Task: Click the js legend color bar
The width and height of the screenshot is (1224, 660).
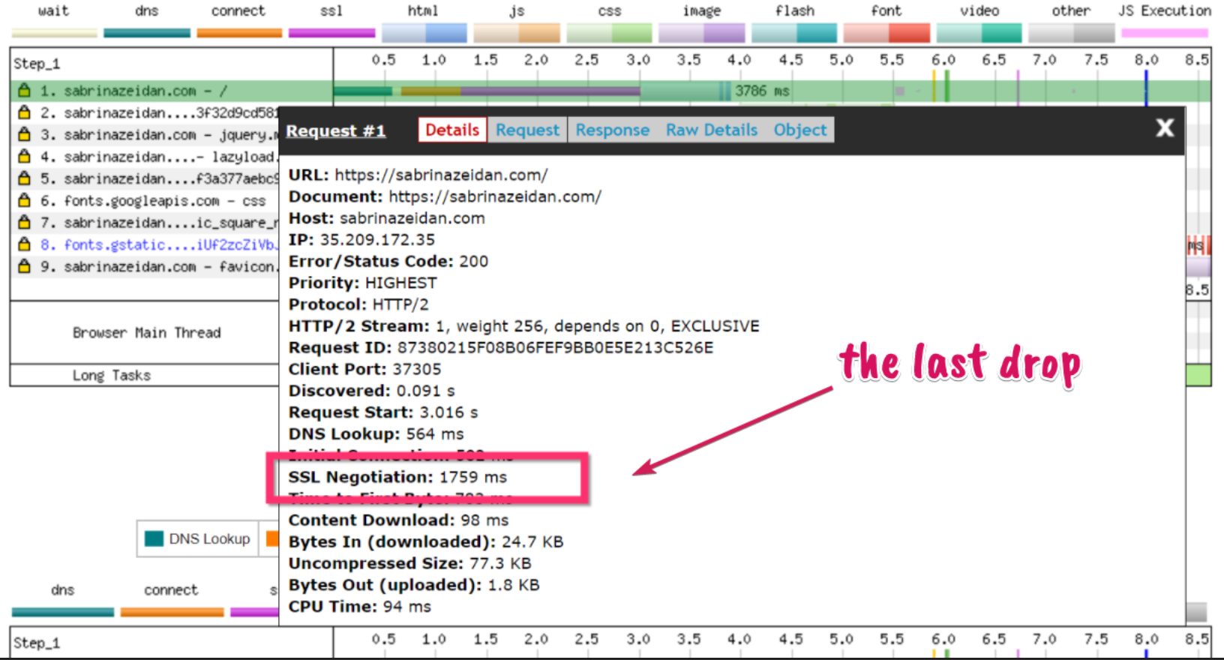Action: pos(517,33)
